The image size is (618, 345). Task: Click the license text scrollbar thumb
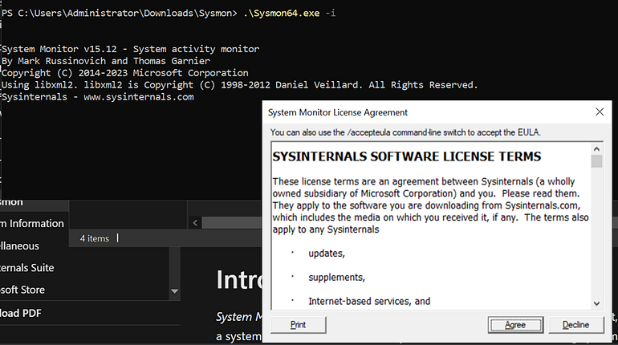[x=596, y=161]
